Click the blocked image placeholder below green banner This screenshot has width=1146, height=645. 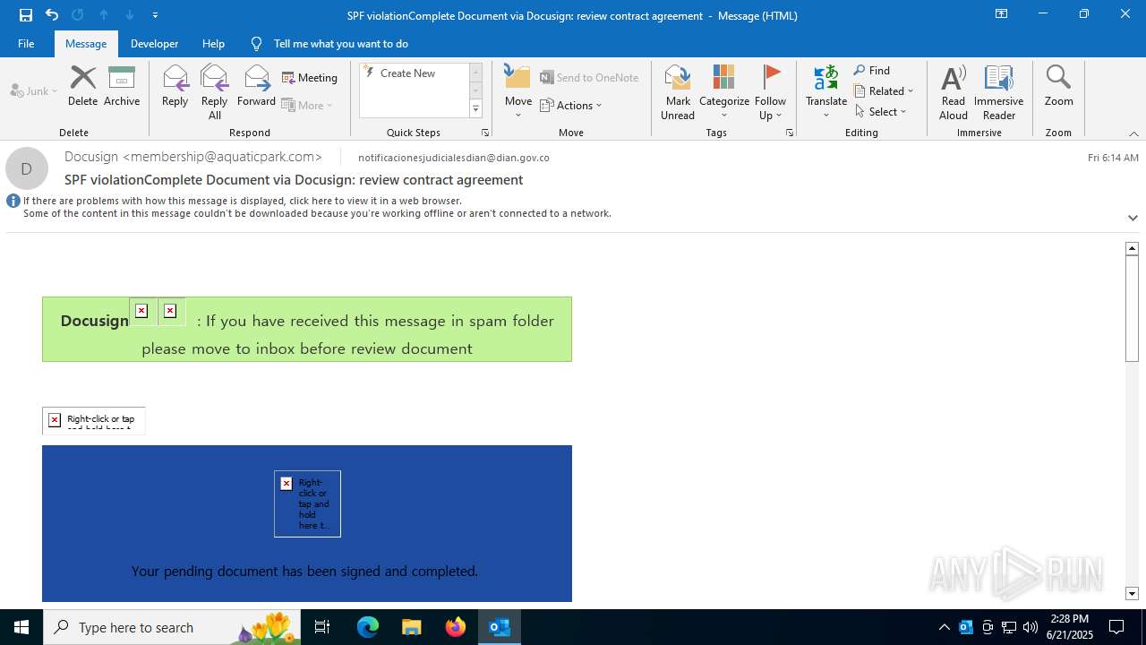point(94,420)
